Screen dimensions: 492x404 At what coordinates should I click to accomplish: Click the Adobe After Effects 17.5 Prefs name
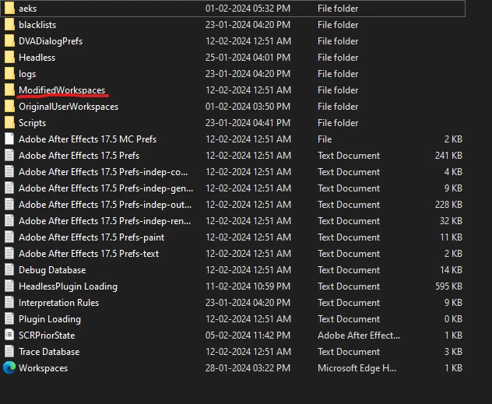(79, 155)
